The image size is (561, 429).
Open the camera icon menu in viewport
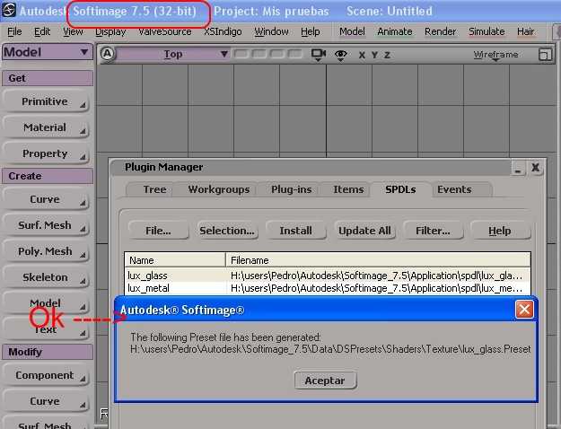click(318, 55)
